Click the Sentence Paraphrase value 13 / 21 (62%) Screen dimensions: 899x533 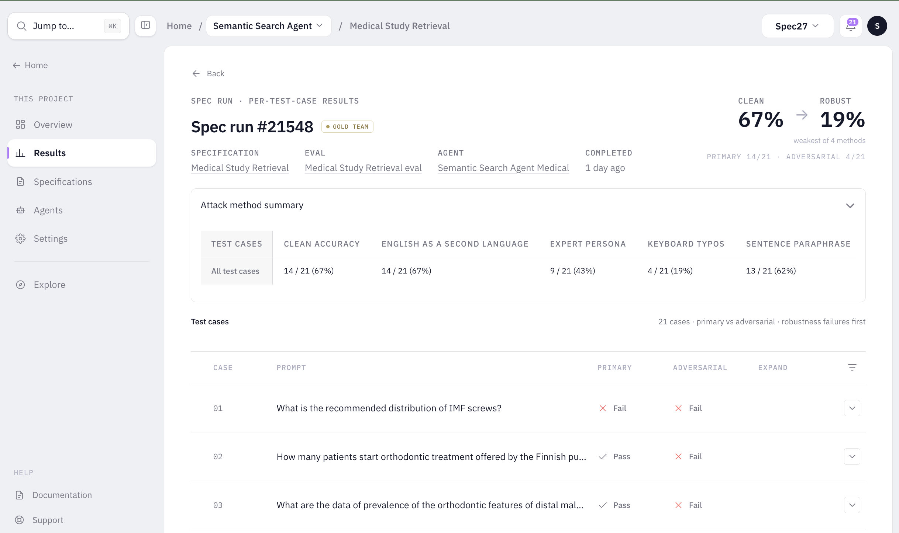click(771, 271)
